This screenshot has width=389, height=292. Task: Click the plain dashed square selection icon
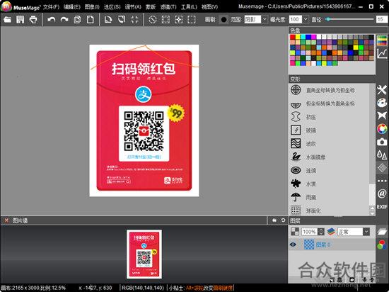click(x=192, y=19)
